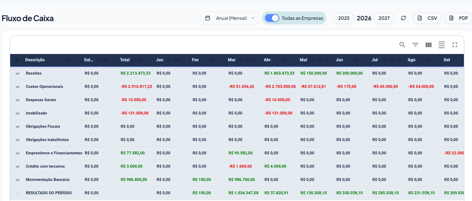This screenshot has height=201, width=472.
Task: Click the row density icon
Action: tap(441, 45)
